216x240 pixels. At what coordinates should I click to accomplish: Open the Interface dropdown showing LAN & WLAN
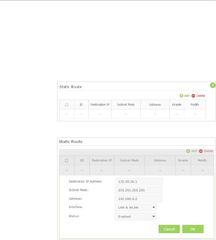point(136,207)
